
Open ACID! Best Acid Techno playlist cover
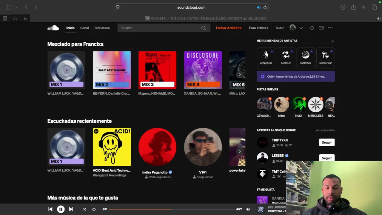point(112,147)
